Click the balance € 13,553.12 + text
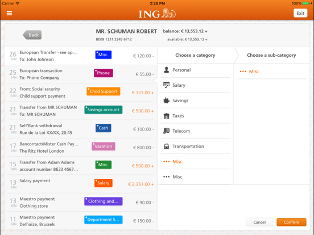 [185, 31]
